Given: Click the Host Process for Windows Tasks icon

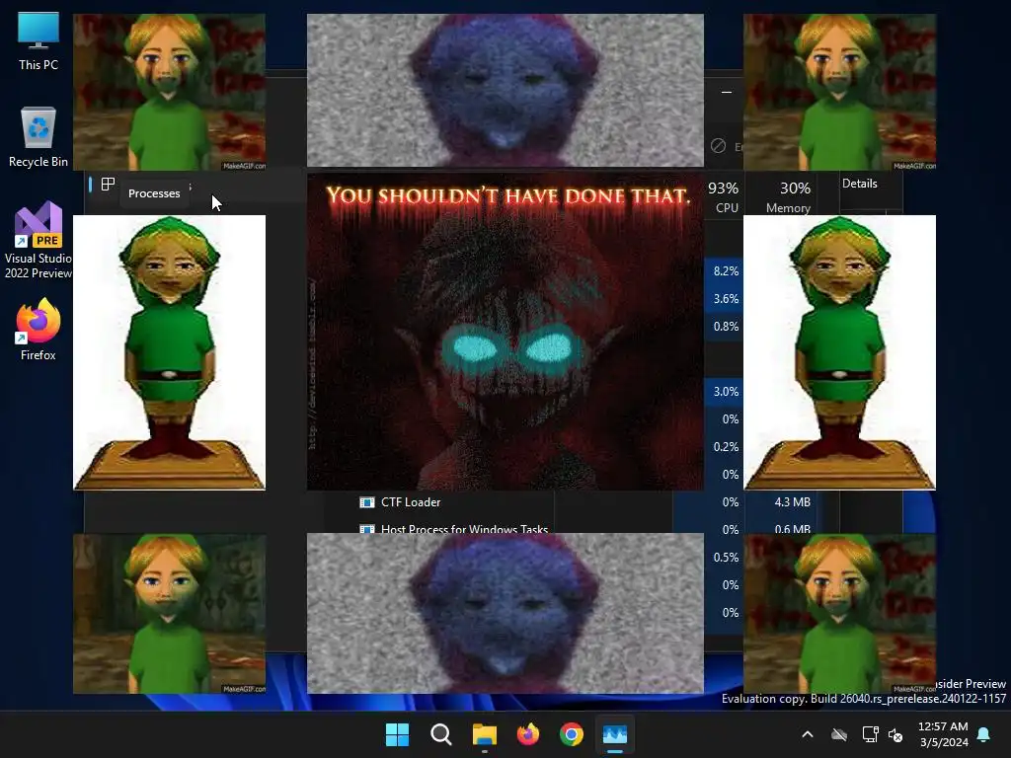Looking at the screenshot, I should [367, 529].
